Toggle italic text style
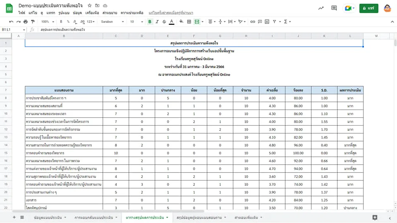Screen dimensions: 397x223 coord(157,22)
